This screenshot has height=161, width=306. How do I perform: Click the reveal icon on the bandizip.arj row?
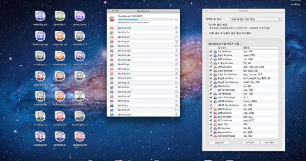(x=176, y=37)
